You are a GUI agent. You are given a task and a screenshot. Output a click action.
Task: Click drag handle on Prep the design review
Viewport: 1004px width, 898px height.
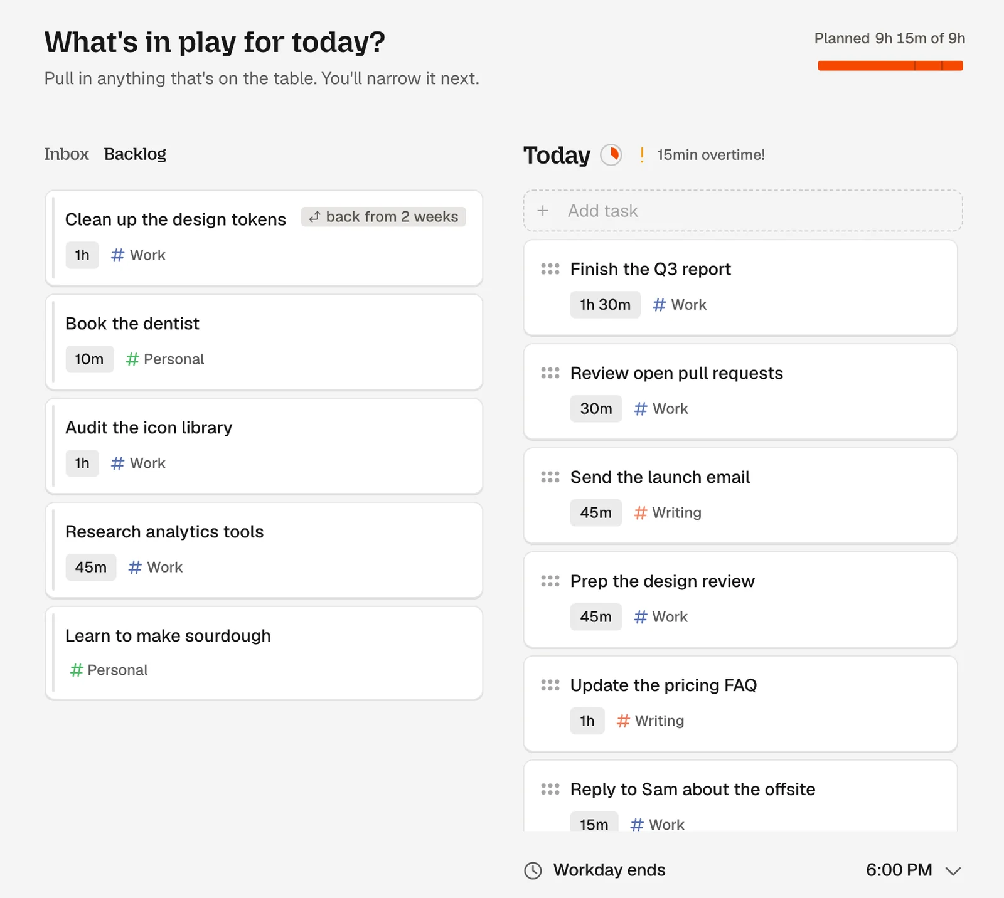[x=550, y=581]
